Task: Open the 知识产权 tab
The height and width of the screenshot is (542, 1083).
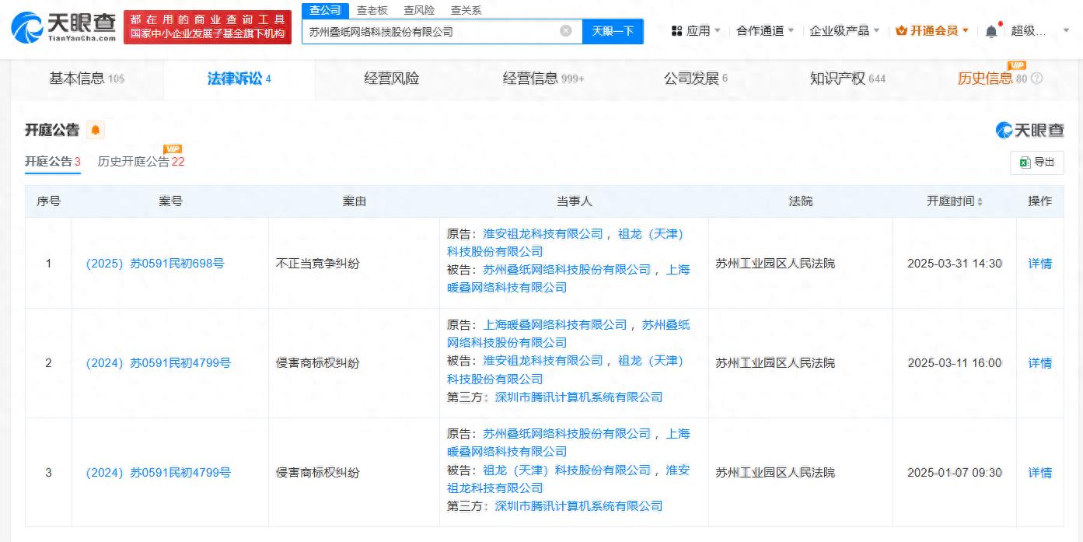Action: pyautogui.click(x=847, y=79)
